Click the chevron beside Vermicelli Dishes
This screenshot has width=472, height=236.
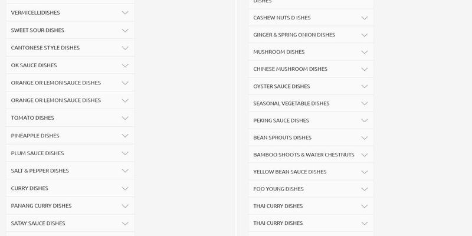click(125, 12)
